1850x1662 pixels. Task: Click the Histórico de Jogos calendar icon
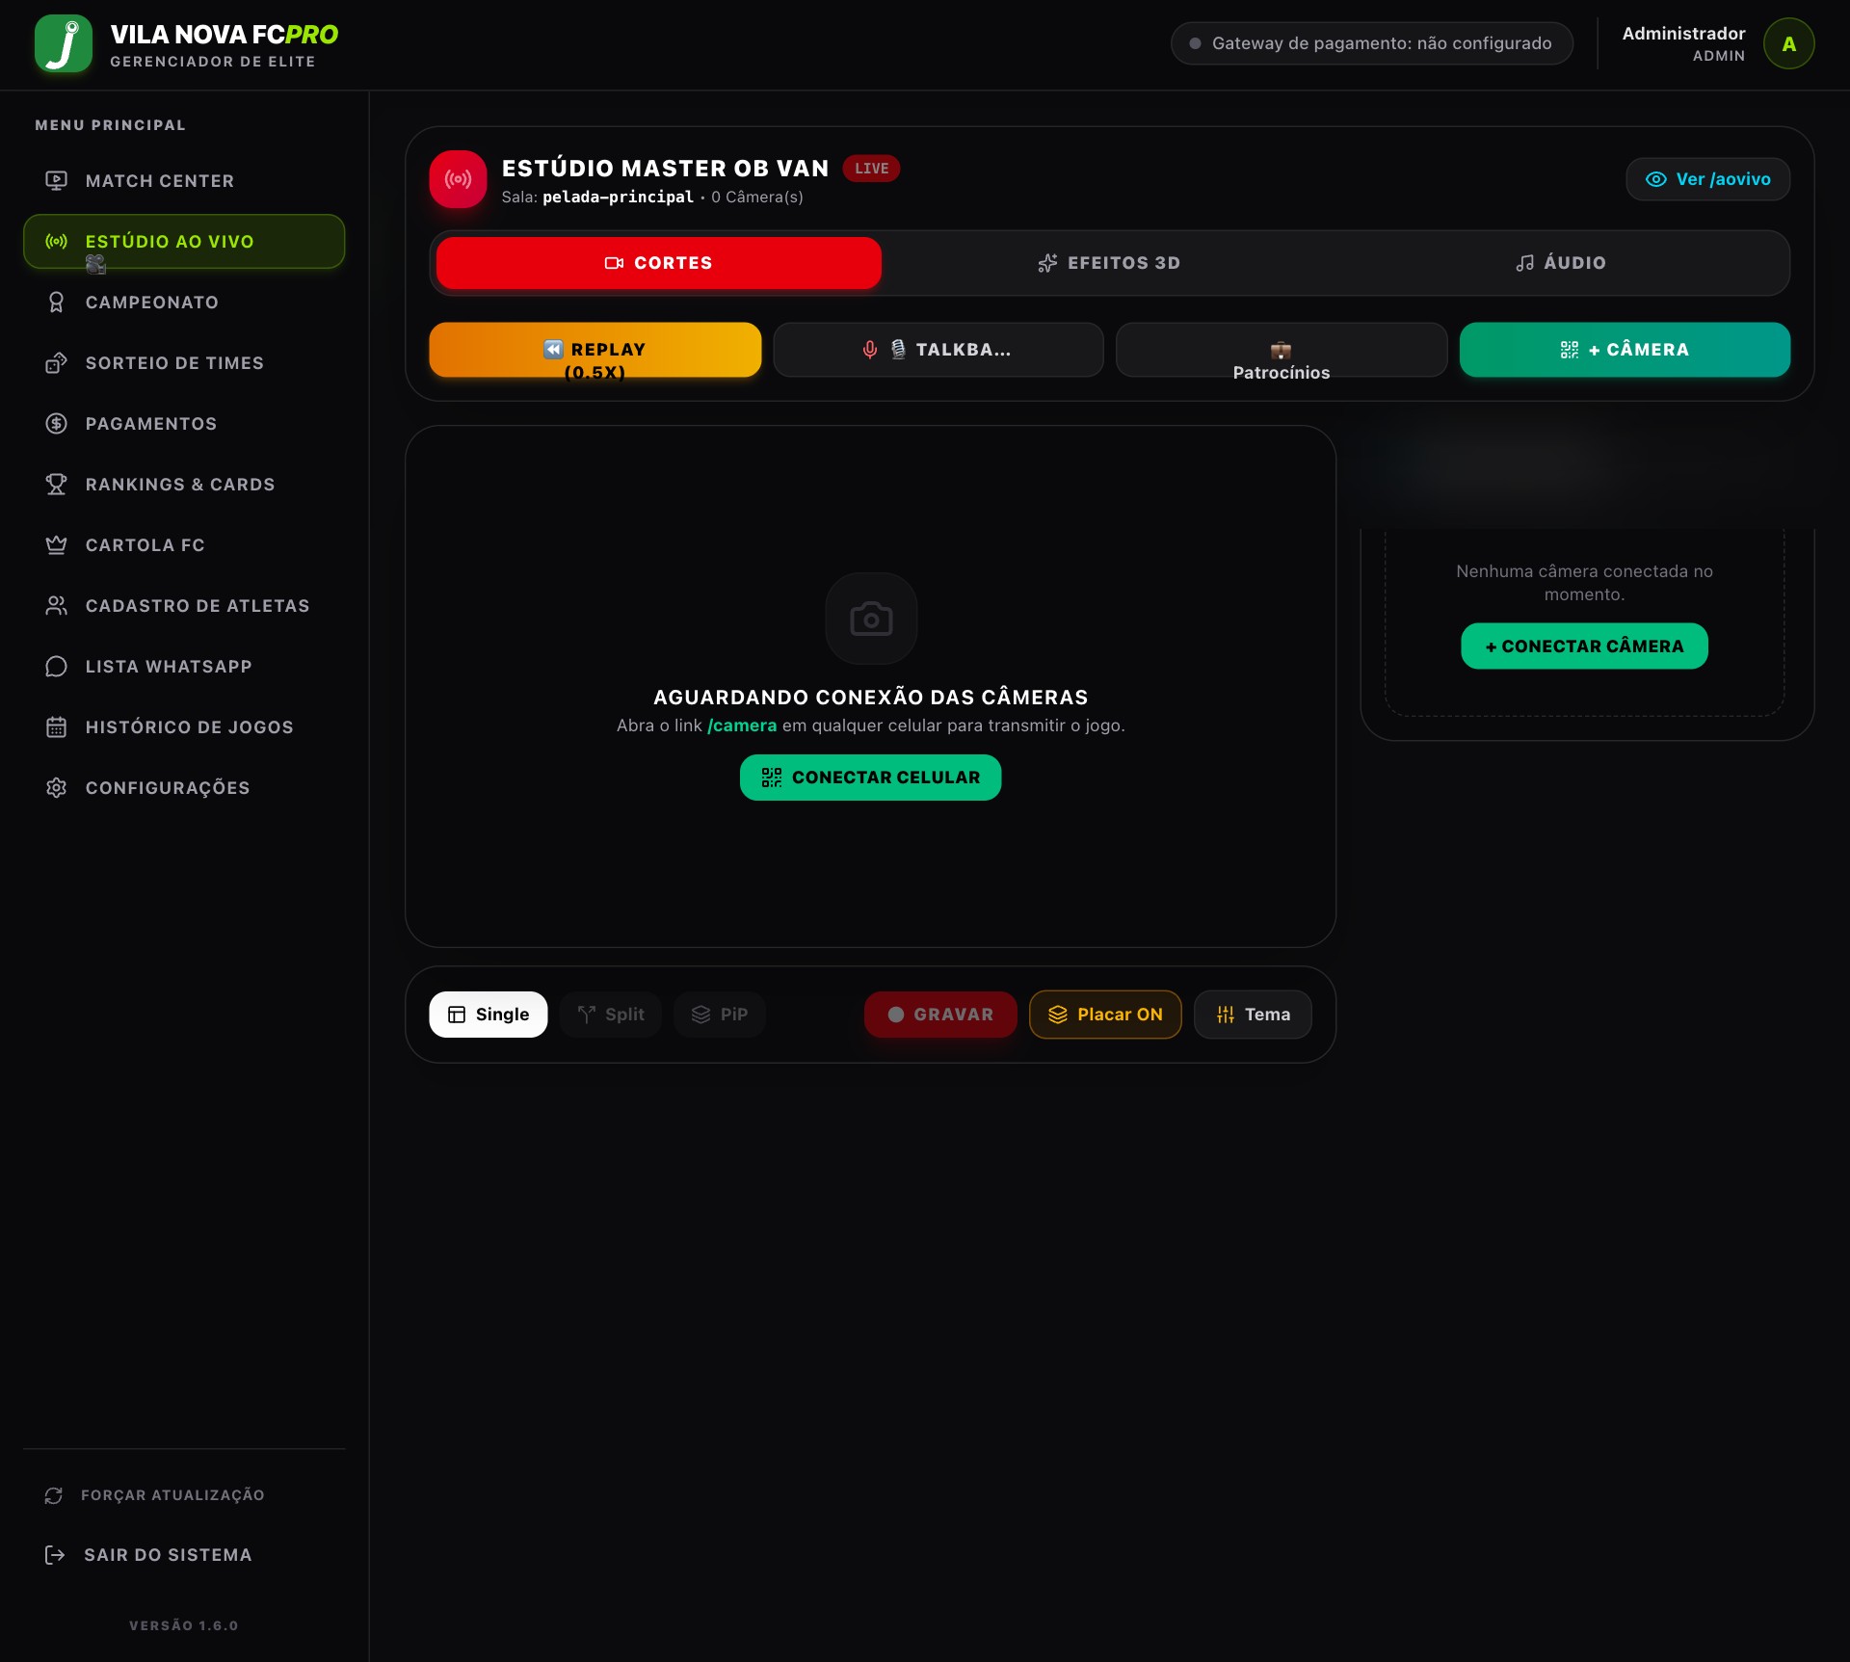coord(56,727)
